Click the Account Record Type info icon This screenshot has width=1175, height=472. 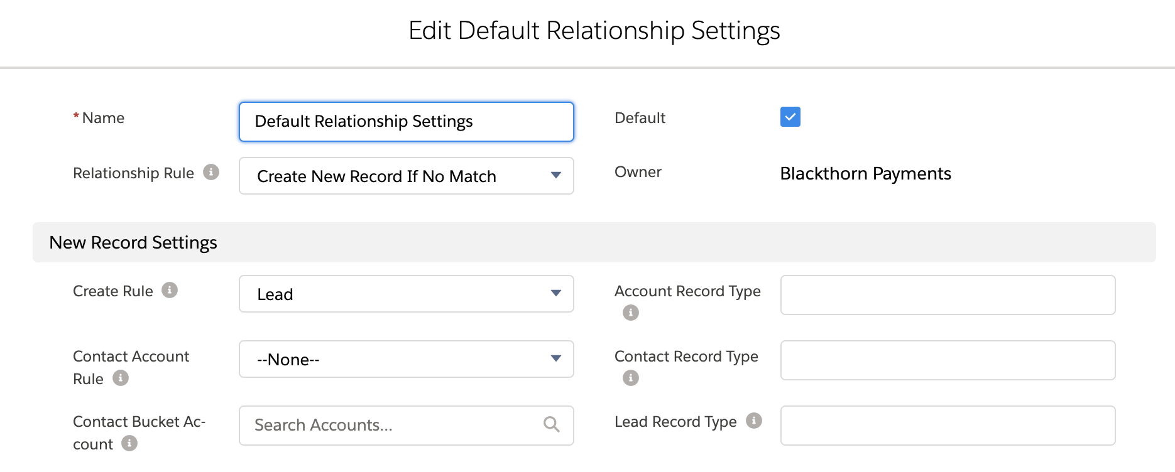click(631, 313)
